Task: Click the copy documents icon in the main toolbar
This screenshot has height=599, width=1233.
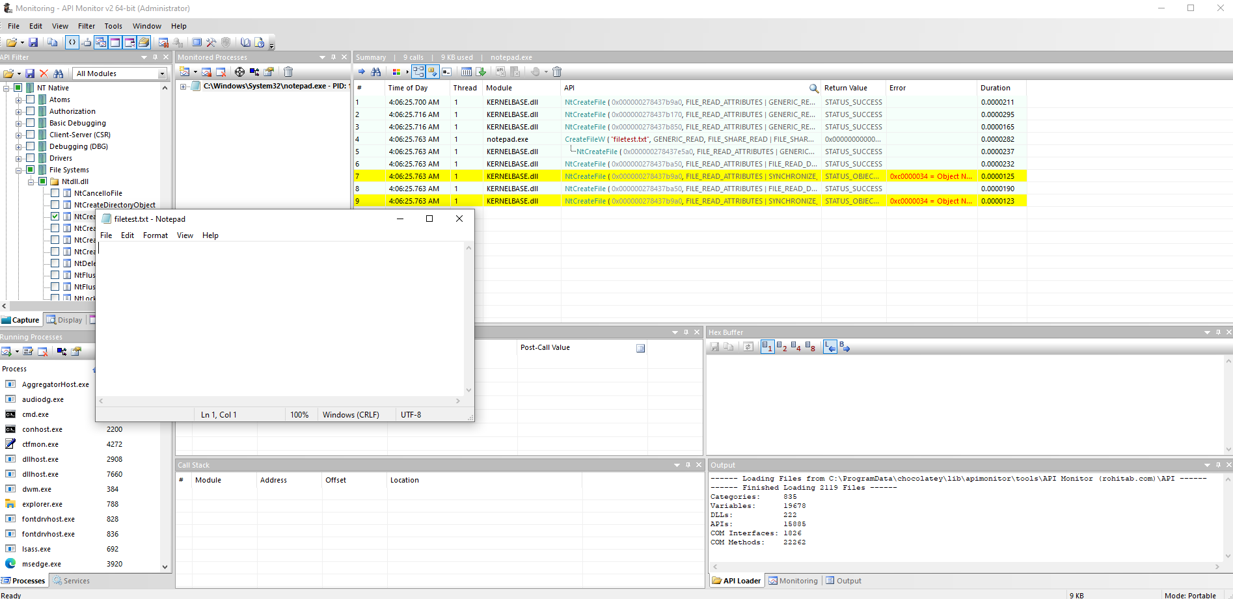Action: click(x=53, y=42)
